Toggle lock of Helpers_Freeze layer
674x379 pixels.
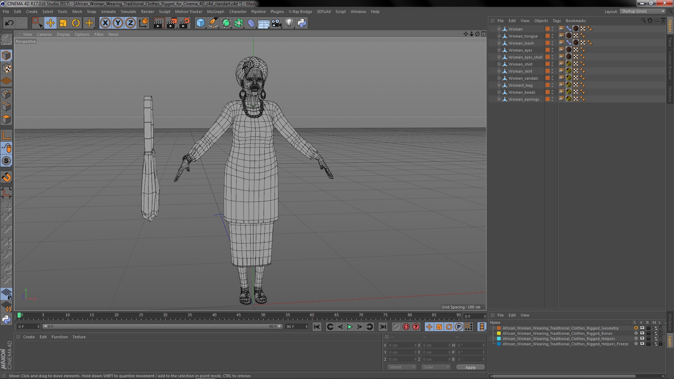tap(661, 344)
